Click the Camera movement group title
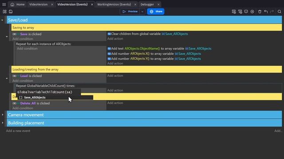The height and width of the screenshot is (159, 284). (26, 115)
